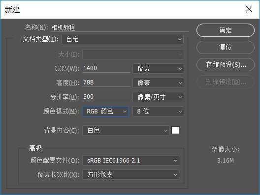Click the 宽度(W): label
260x195 pixels.
(x=67, y=68)
